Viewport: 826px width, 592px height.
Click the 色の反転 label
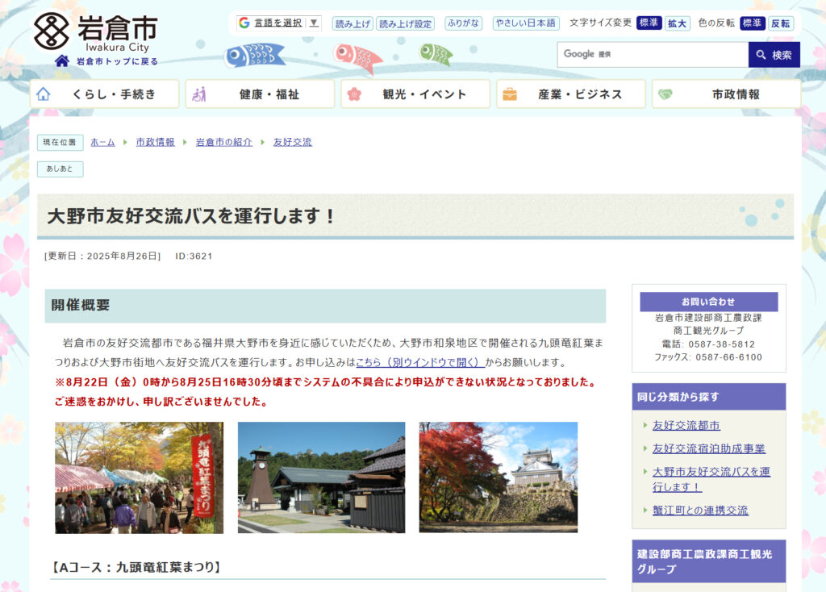716,23
